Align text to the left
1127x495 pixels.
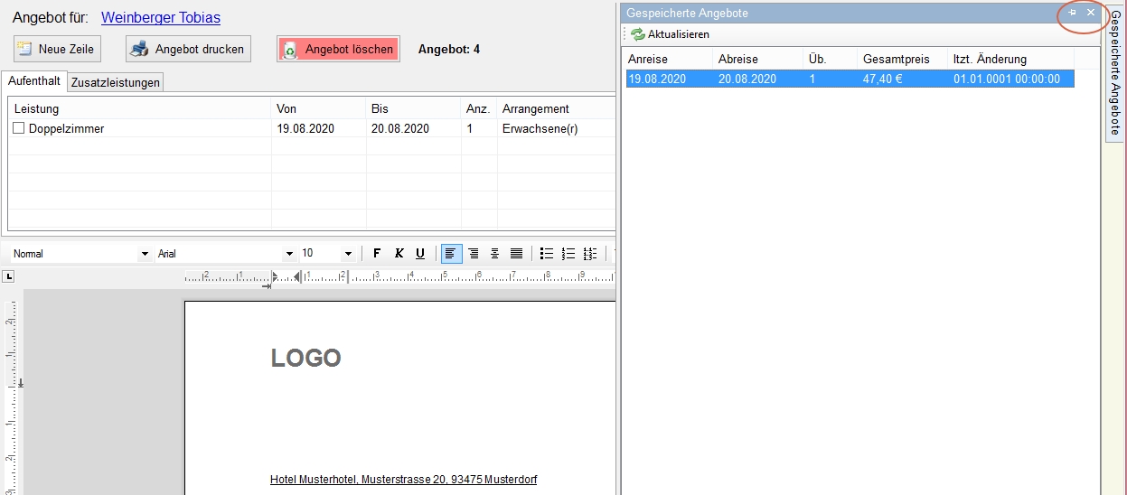(451, 254)
